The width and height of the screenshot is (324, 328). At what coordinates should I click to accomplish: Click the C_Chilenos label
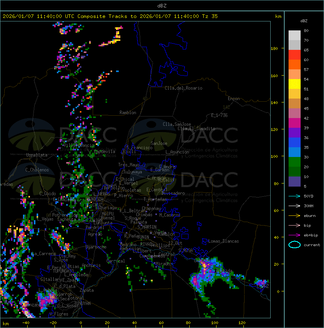(x=37, y=170)
